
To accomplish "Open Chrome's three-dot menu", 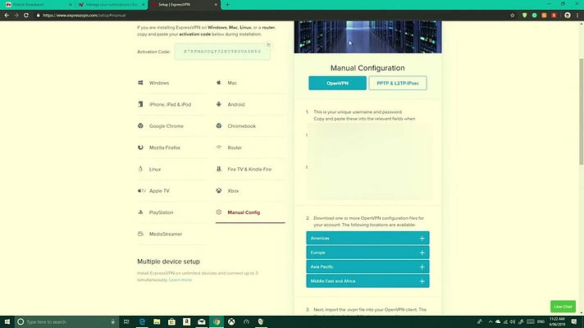I will [x=577, y=16].
